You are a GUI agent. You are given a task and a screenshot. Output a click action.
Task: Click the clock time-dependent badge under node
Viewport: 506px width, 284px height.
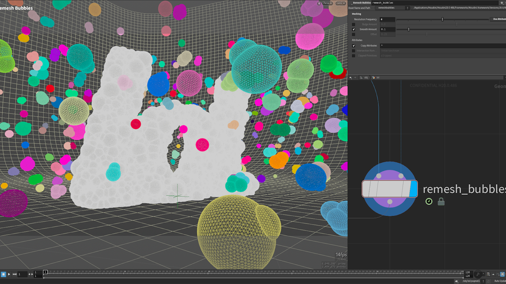coord(429,201)
